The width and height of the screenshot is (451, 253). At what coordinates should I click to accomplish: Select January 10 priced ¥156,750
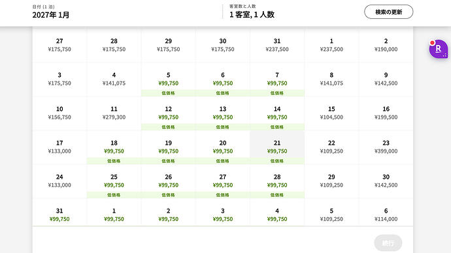click(x=59, y=113)
